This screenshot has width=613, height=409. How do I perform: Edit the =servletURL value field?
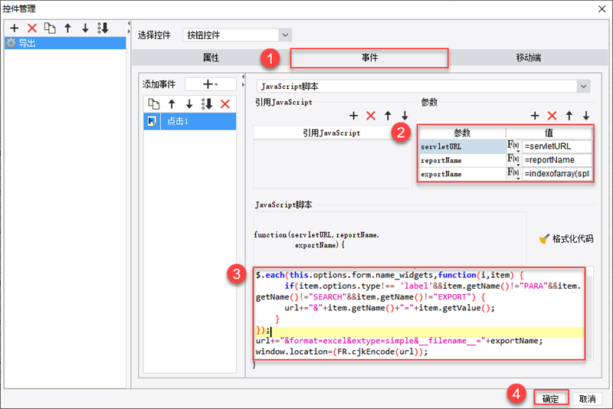[x=557, y=146]
